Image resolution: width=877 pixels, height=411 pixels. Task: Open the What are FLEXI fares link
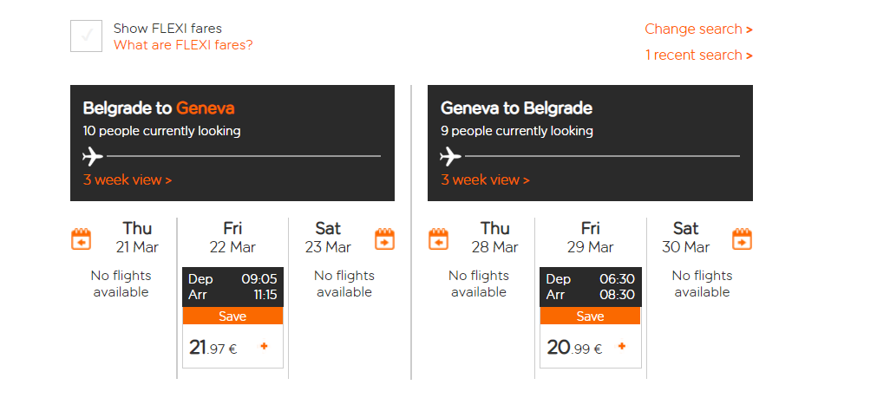(183, 45)
